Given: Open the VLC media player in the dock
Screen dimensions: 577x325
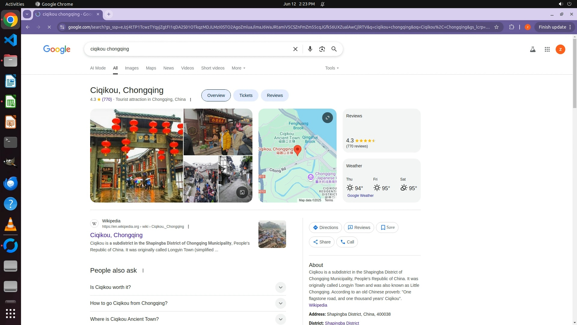Looking at the screenshot, I should [x=11, y=224].
